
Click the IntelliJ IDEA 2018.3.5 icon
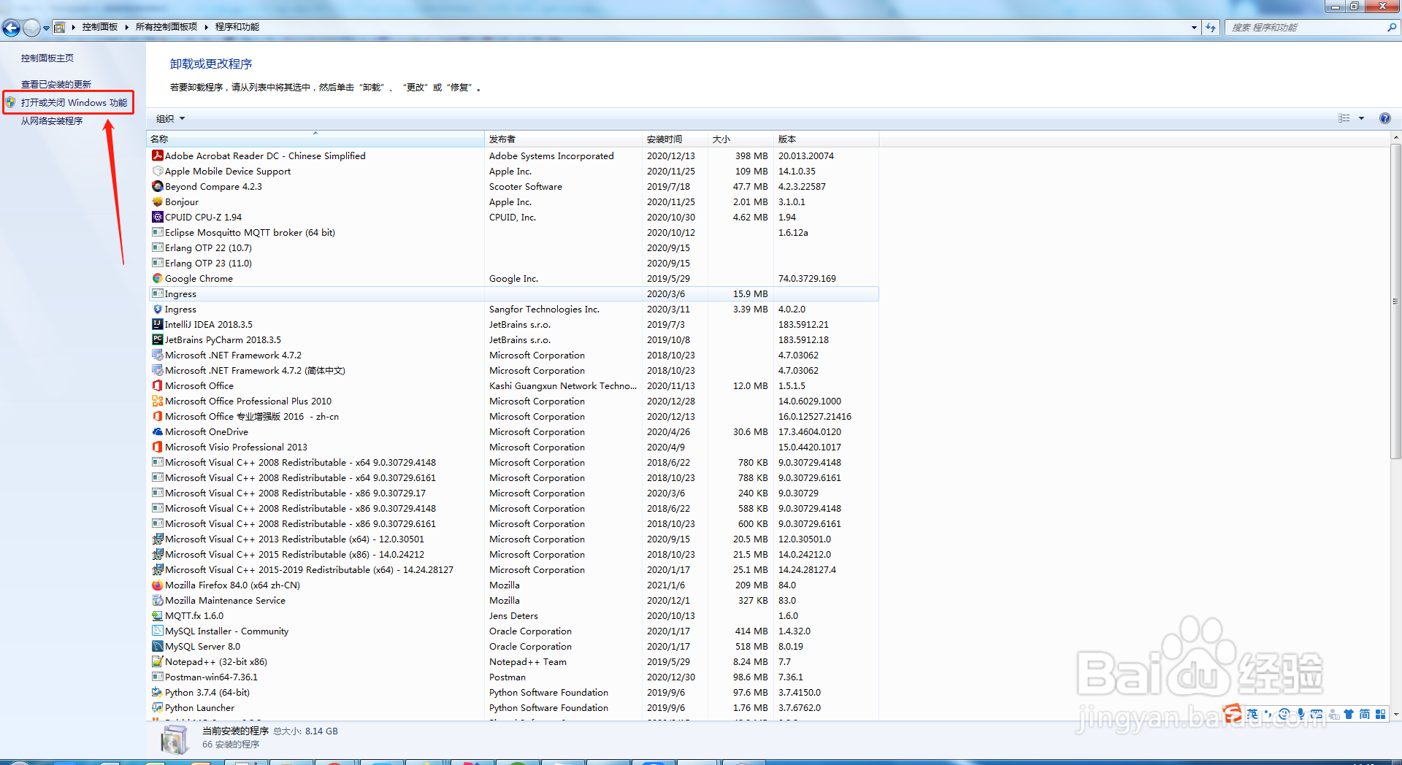(x=157, y=324)
